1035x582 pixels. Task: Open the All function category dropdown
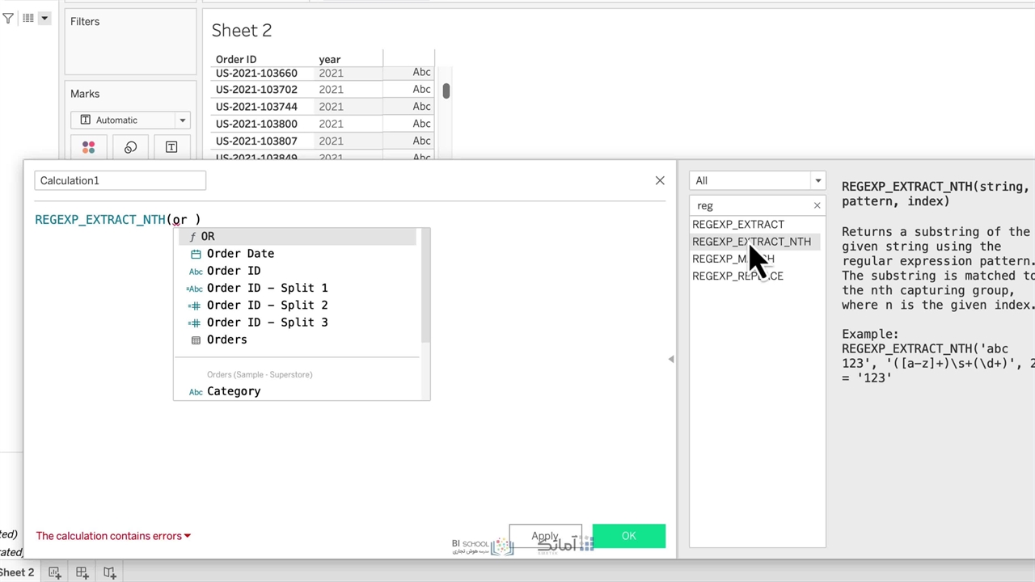tap(756, 180)
